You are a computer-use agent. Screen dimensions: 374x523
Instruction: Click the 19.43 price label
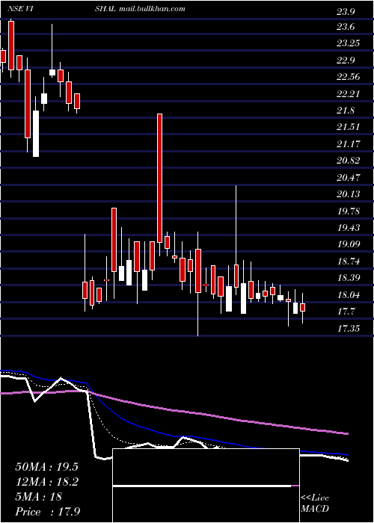click(x=349, y=228)
